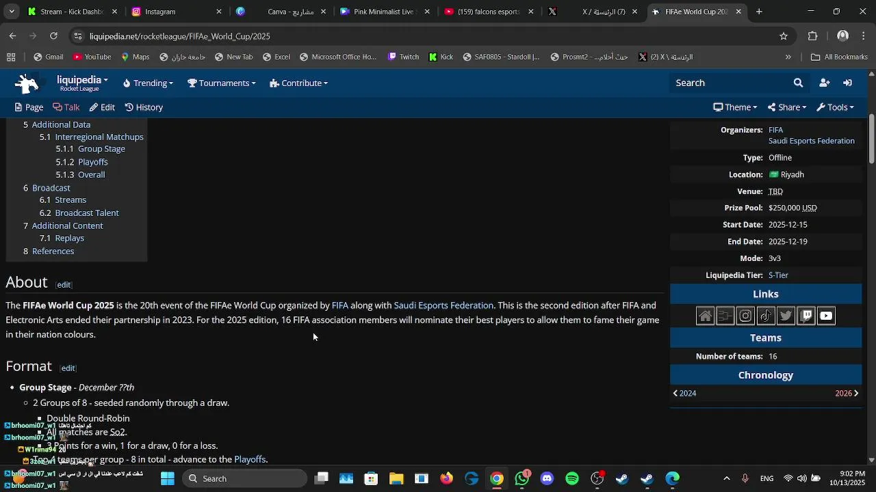The image size is (876, 492).
Task: Open Spotify from the taskbar
Action: click(572, 478)
